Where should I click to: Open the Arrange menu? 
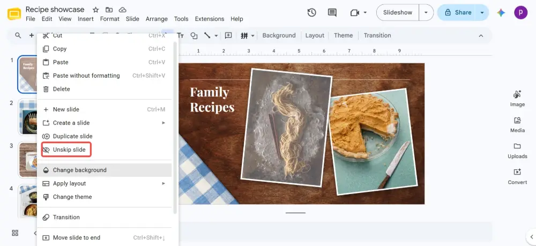(157, 19)
